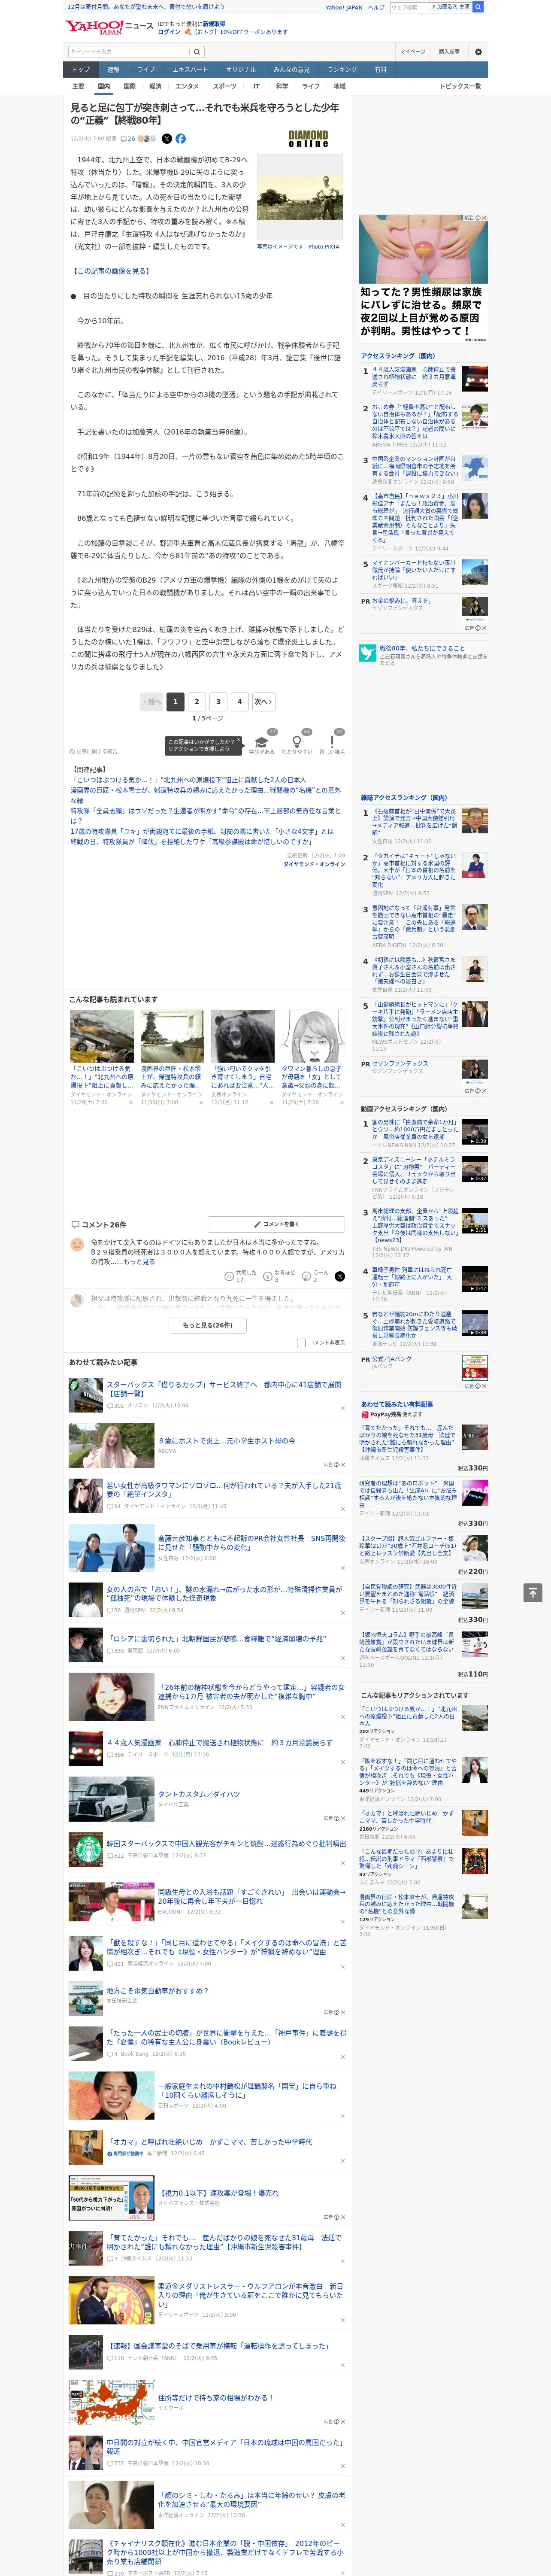Click マイページ button
551x2576 pixels.
point(413,52)
